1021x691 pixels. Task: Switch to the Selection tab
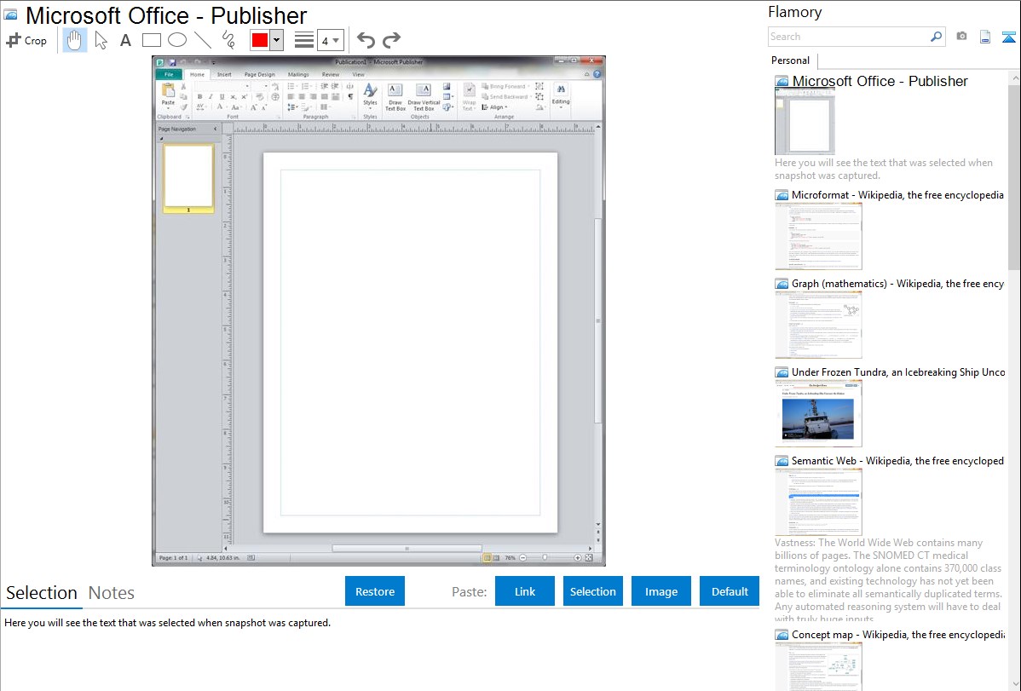pyautogui.click(x=42, y=593)
